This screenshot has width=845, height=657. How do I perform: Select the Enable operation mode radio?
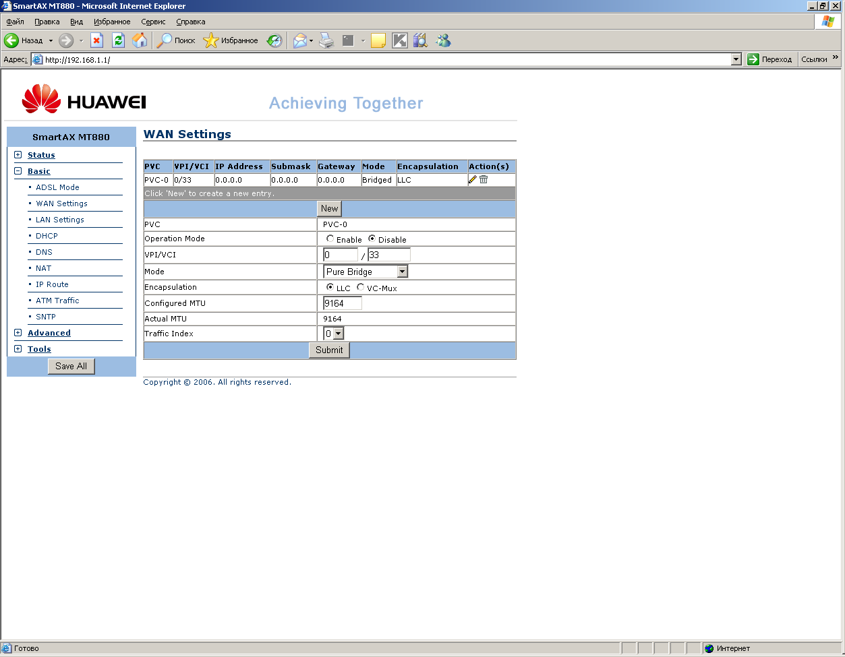click(330, 239)
